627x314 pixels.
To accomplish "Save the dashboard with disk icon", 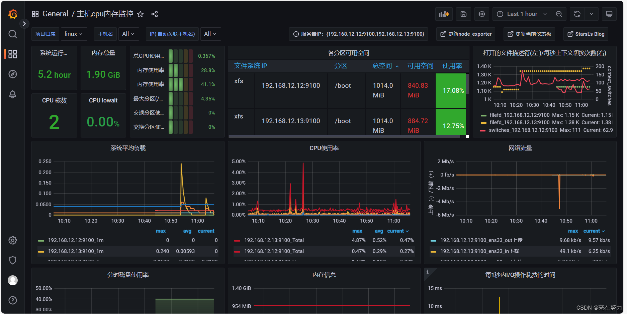I will 463,14.
